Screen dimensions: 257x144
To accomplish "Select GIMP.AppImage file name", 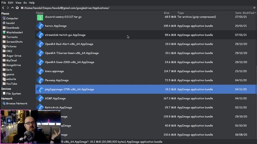I will (55, 98).
